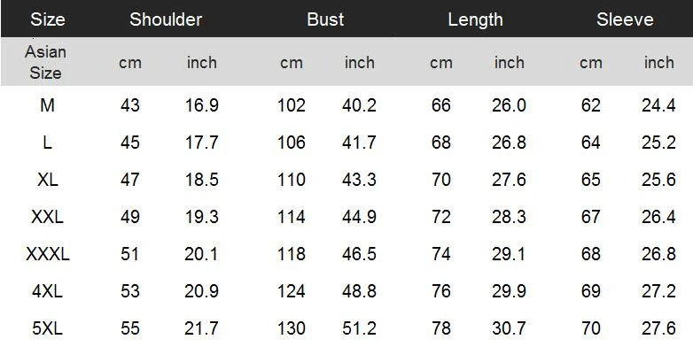Select the XXXL size row label
This screenshot has width=693, height=347.
click(47, 254)
